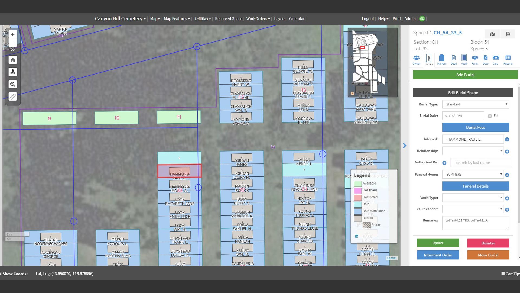Enable the CemTips checkbox
The image size is (520, 293).
click(503, 273)
